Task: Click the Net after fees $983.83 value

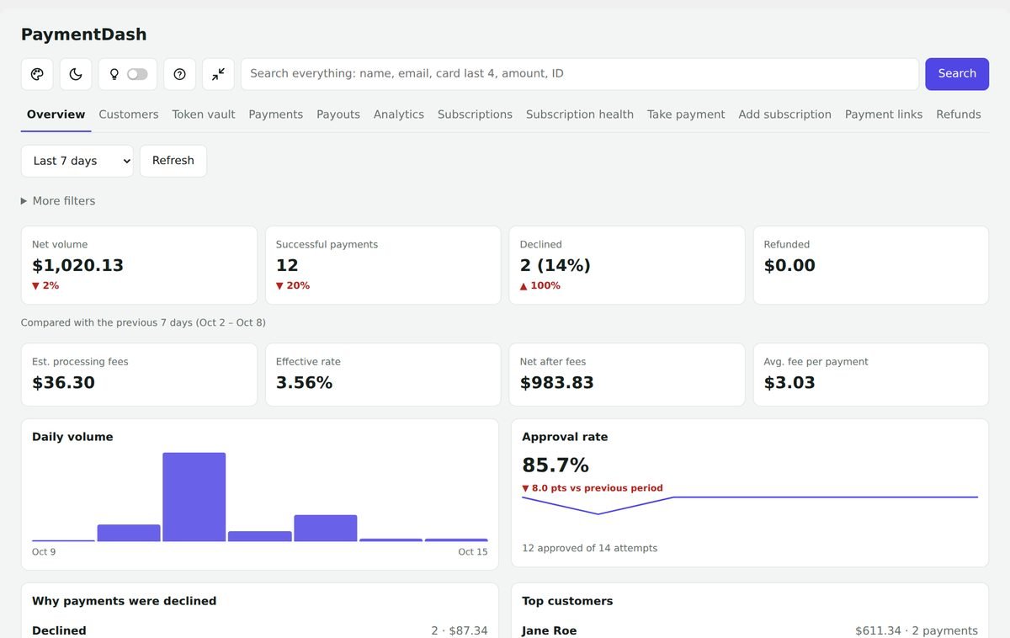Action: [x=557, y=383]
